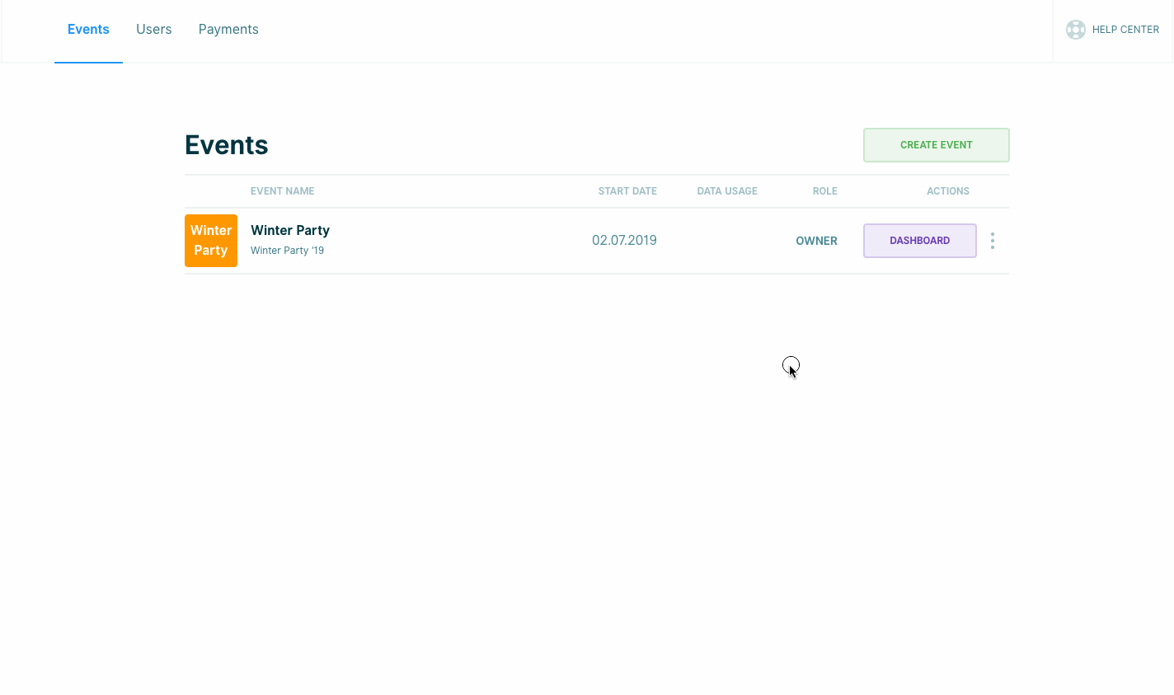Click the Events page heading
The width and height of the screenshot is (1174, 695).
pyautogui.click(x=227, y=145)
